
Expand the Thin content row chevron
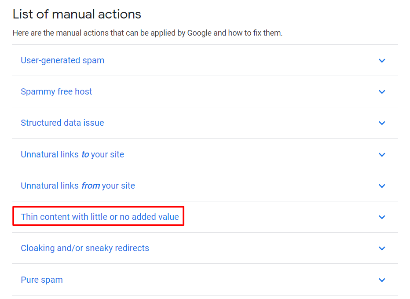382,217
